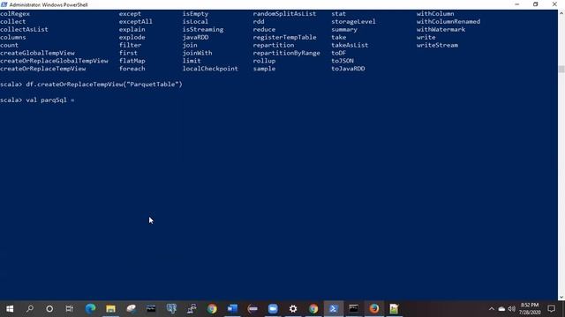Click 'colRegex' completion entry
Viewport: 565px width, 317px height.
[x=15, y=14]
